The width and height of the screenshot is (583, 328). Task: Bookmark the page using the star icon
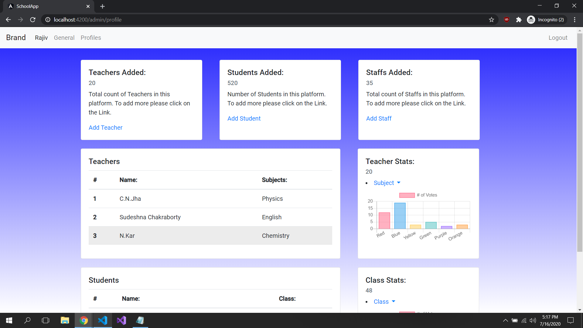coord(491,19)
